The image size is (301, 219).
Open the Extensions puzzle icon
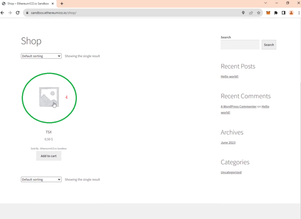(x=276, y=13)
